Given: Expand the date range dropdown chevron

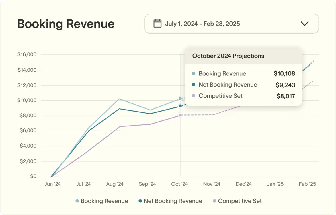Looking at the screenshot, I should [x=304, y=24].
